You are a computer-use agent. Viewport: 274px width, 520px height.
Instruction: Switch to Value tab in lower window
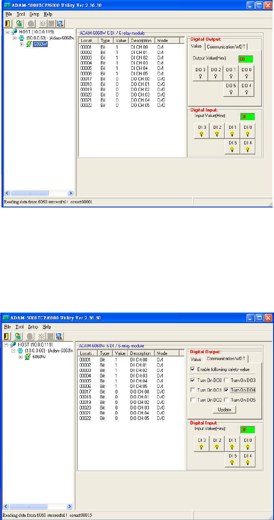196,359
